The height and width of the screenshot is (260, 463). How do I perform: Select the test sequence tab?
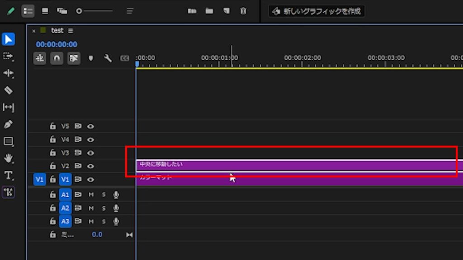[x=57, y=30]
